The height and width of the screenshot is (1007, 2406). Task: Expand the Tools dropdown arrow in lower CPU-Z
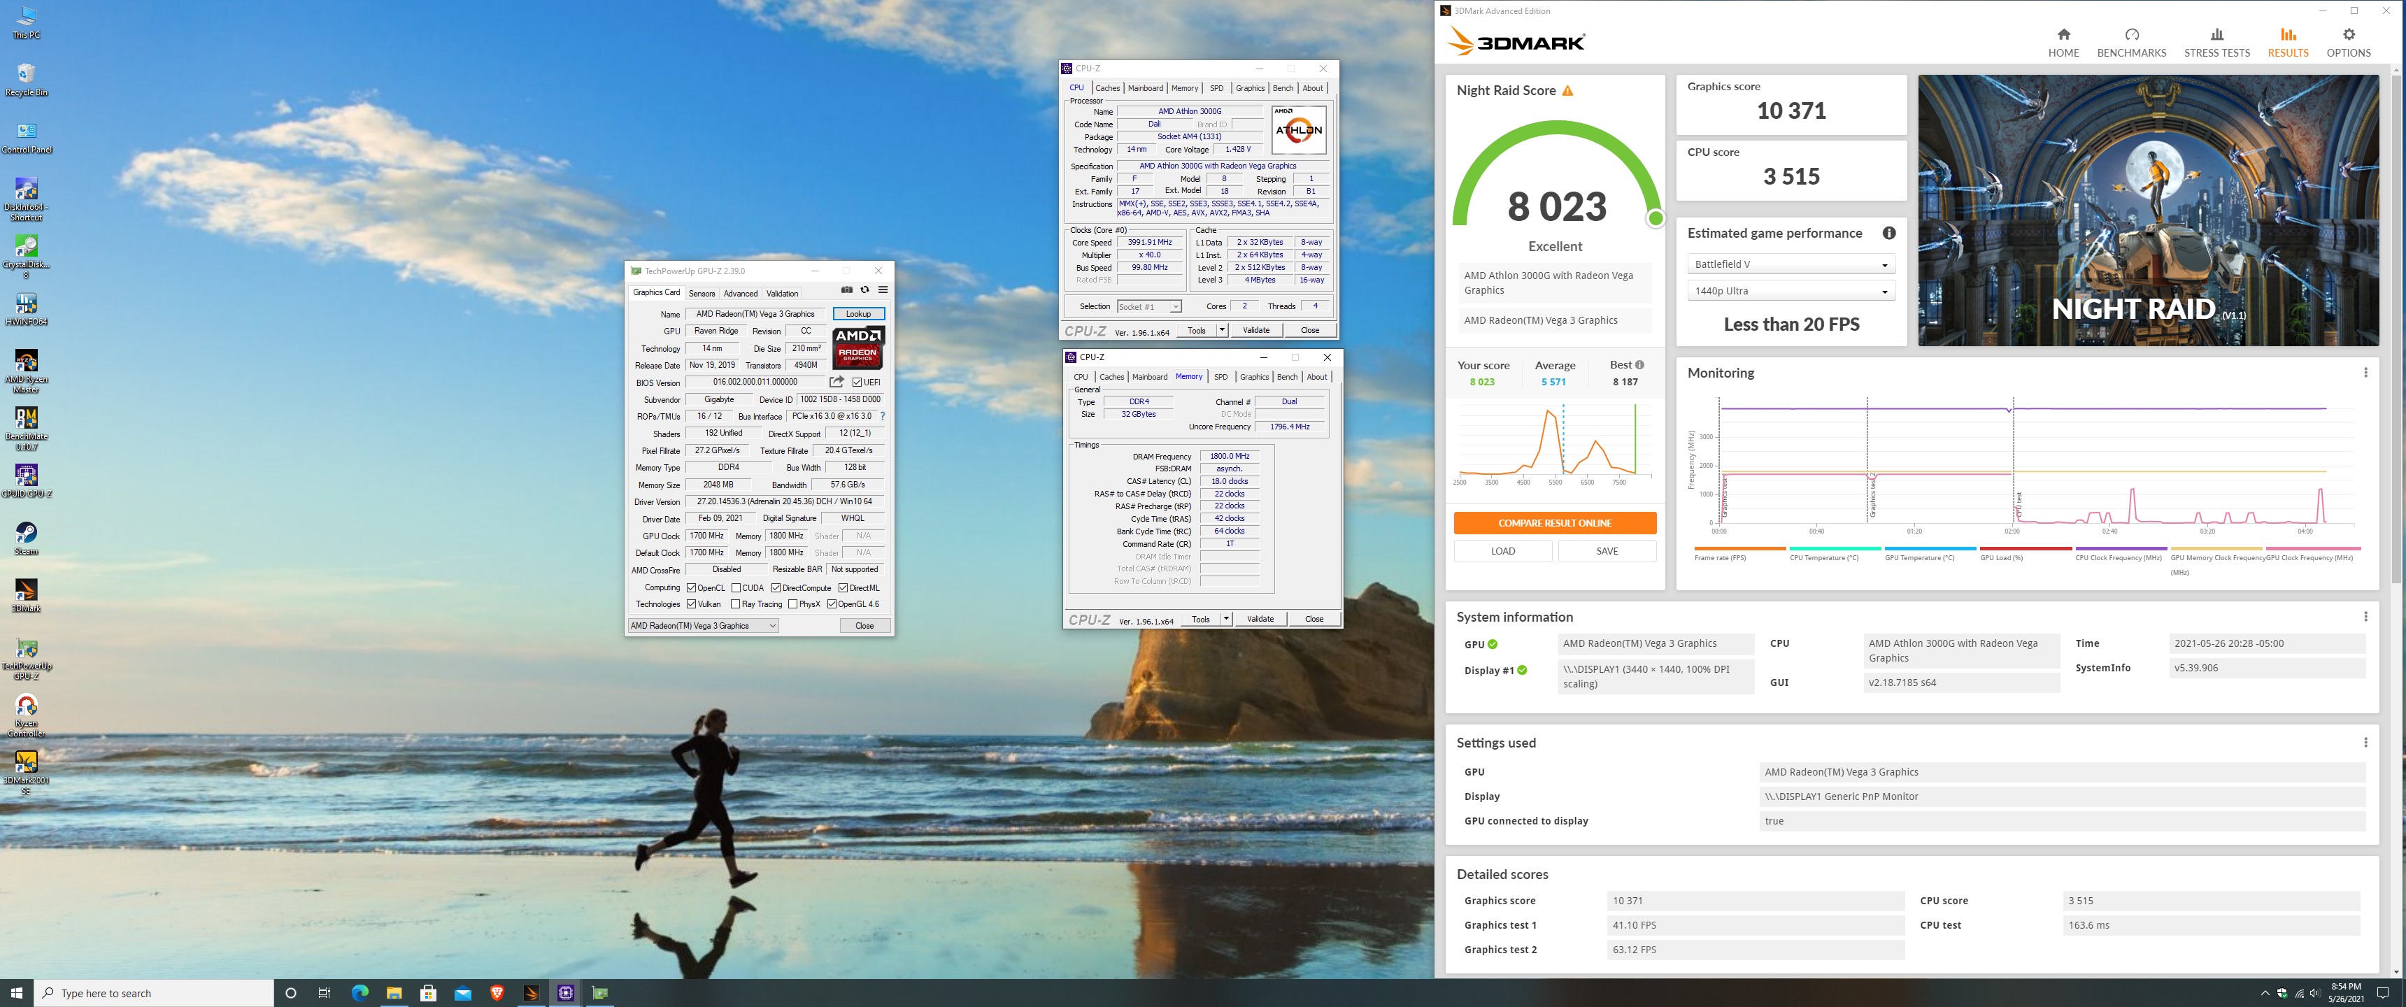pos(1226,618)
